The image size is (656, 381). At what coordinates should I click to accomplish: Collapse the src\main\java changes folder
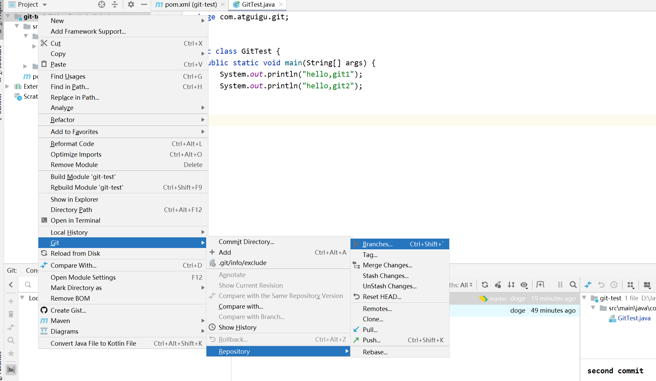point(593,308)
